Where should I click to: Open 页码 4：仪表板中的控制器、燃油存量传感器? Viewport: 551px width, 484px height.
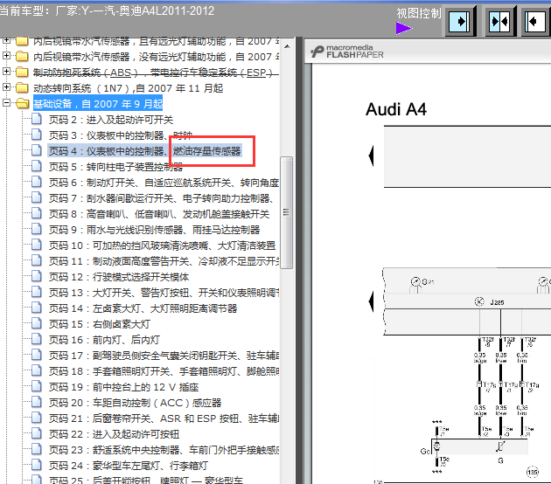145,151
